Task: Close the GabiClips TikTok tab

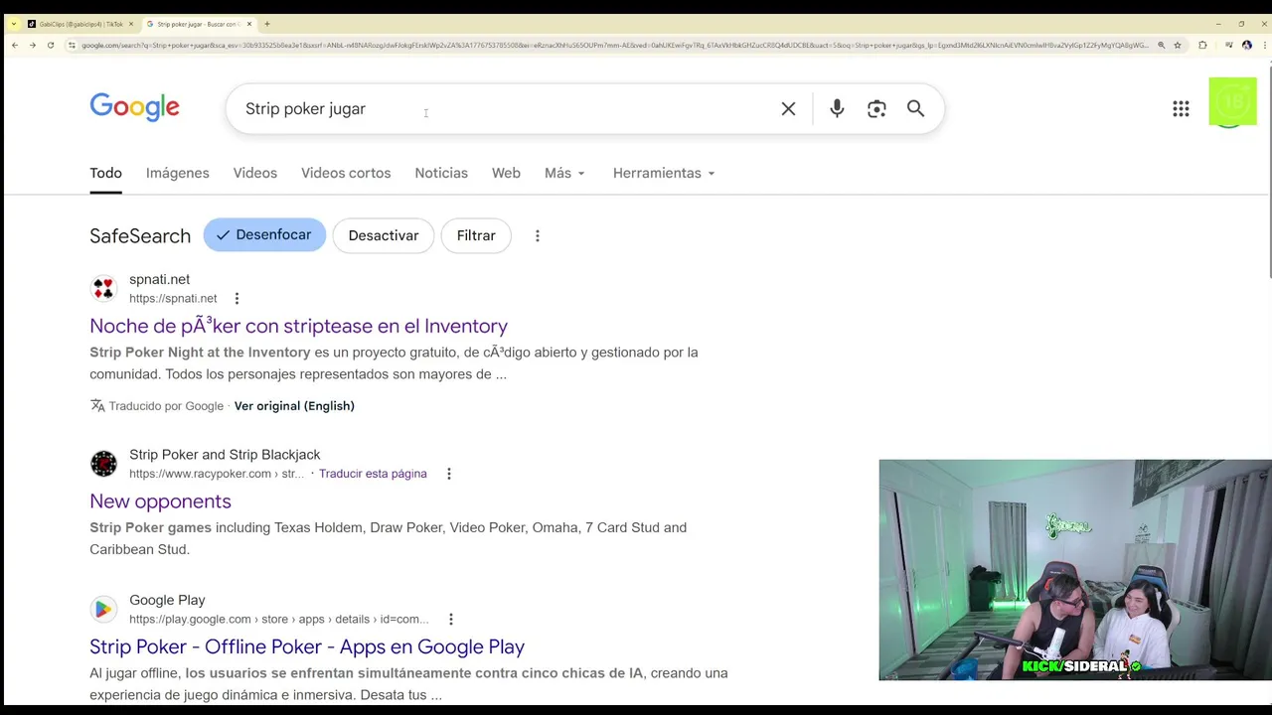Action: pyautogui.click(x=130, y=24)
